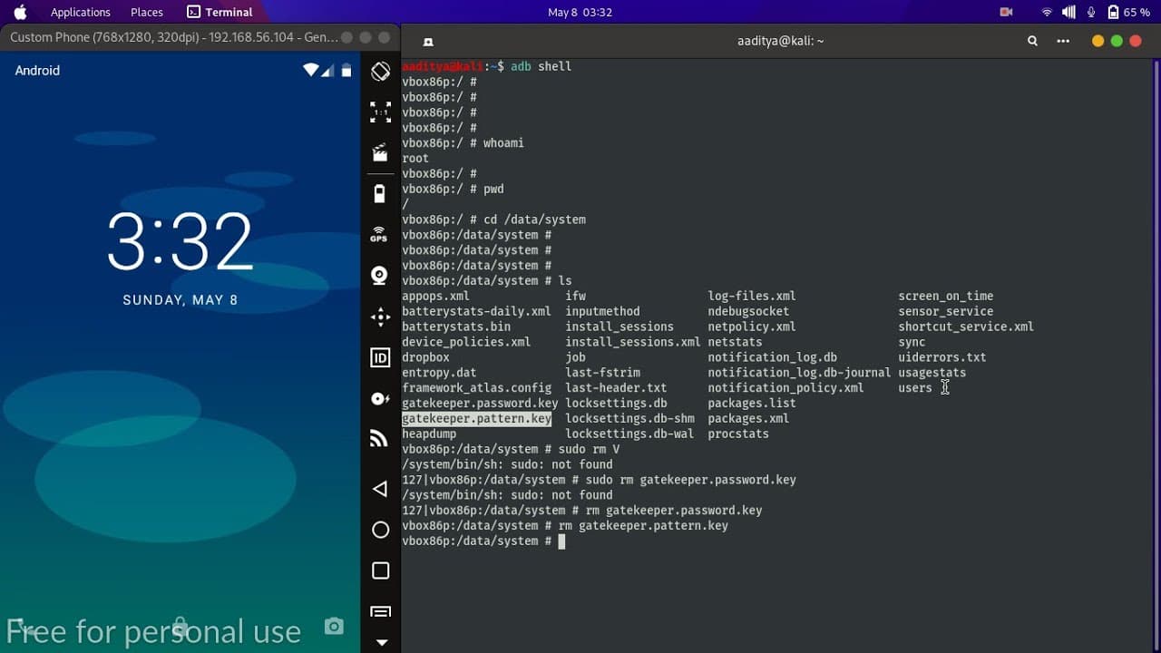
Task: Tap the 3:32 lock screen clock
Action: coord(180,242)
